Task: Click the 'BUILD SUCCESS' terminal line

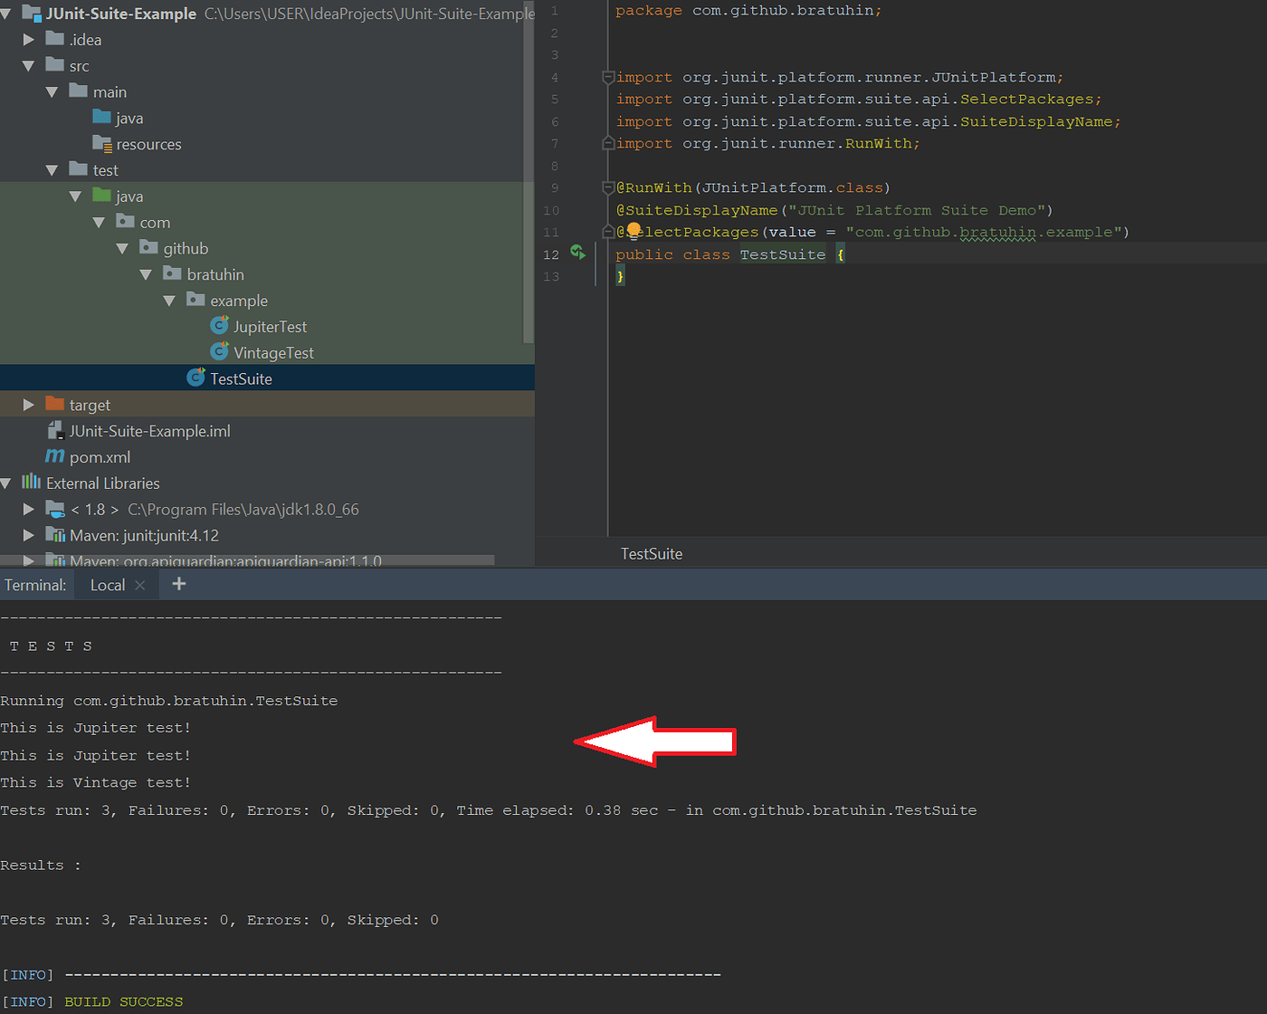Action: click(123, 1002)
